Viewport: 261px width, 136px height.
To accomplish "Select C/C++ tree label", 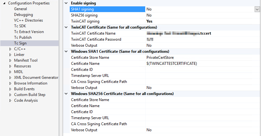I will pos(20,49).
